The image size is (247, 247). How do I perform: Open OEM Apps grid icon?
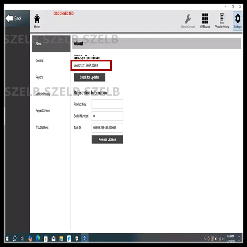[205, 21]
